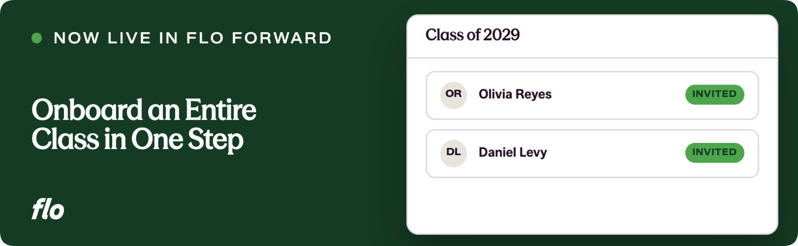
Task: Click the green live status dot
Action: (x=37, y=38)
